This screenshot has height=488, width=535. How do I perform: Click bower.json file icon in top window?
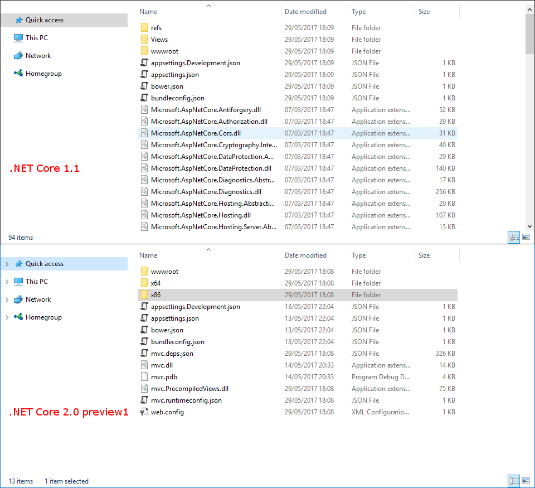point(145,86)
